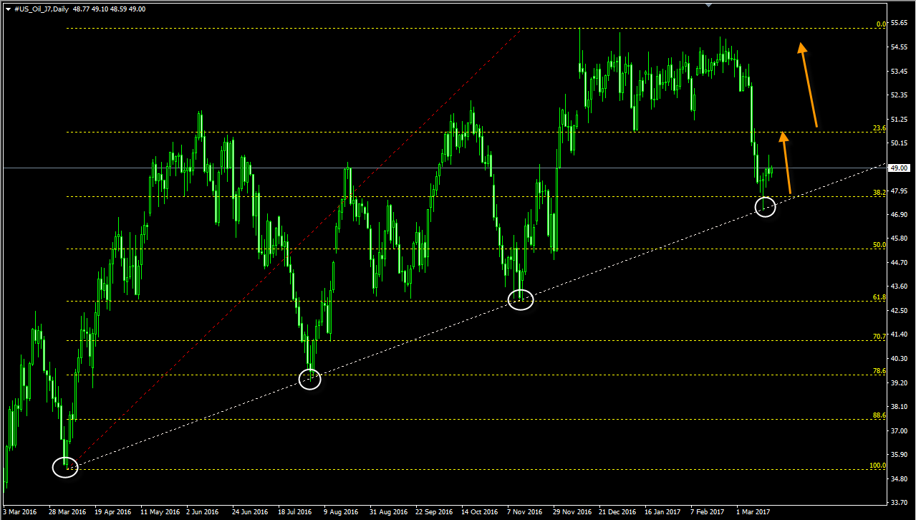Click the OHLC values 48.77 49.10 48.59 49.00
The width and height of the screenshot is (916, 520).
tap(109, 9)
